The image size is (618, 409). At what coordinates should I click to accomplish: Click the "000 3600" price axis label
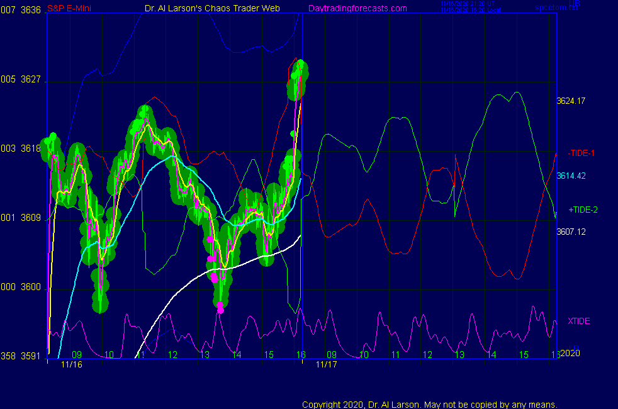21,287
